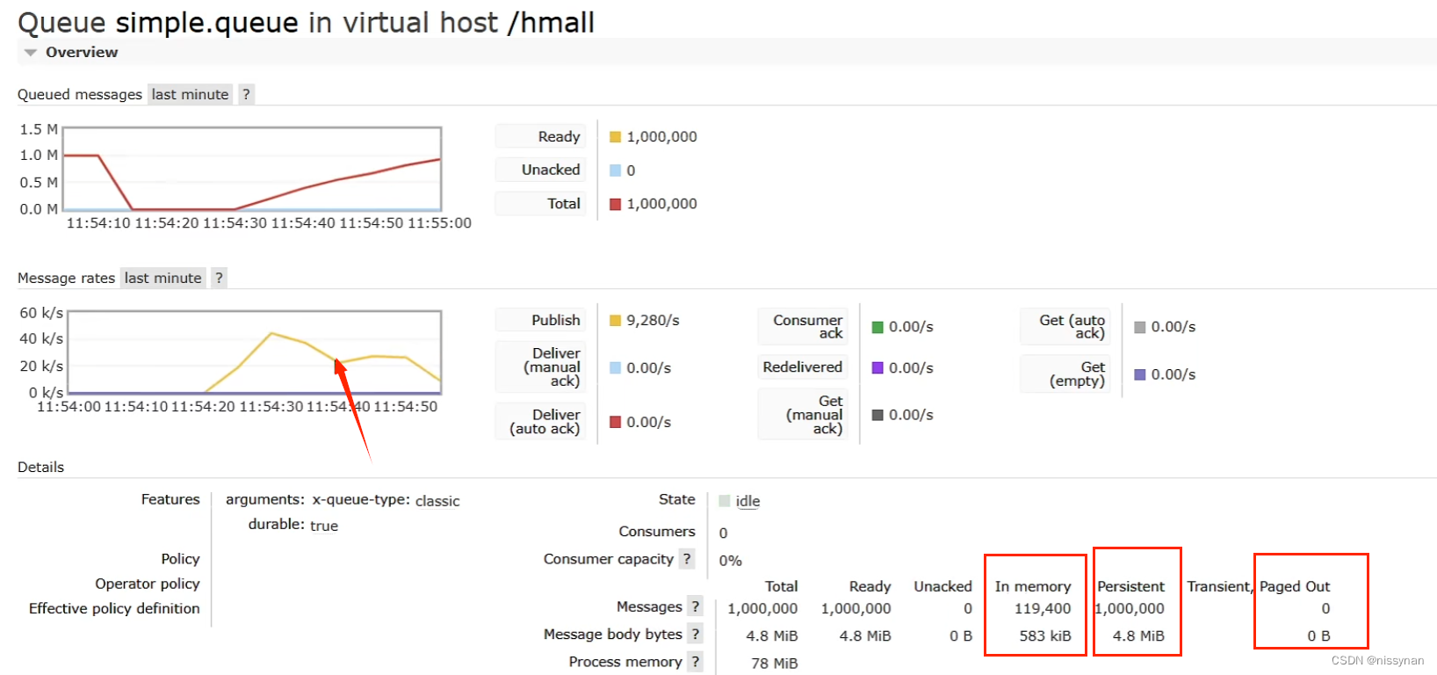
Task: Click the light-blue Unacked legend swatch
Action: [616, 171]
